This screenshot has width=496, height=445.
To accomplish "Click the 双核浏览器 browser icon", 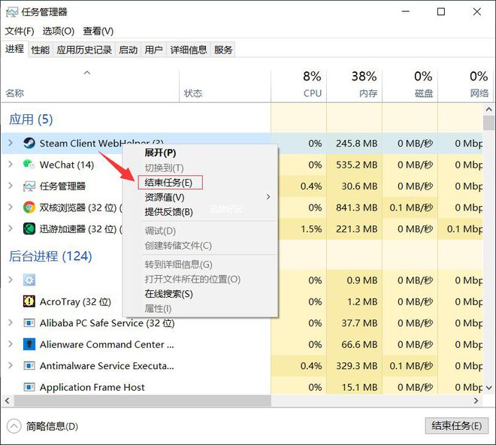I will [x=29, y=207].
